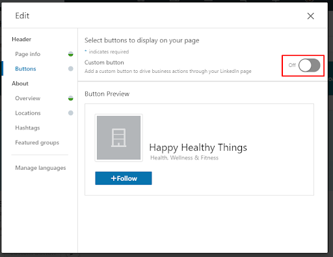Click the Custom button label
333x257 pixels.
(x=104, y=62)
